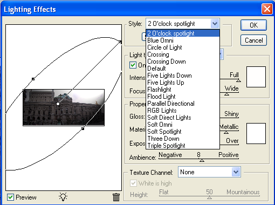Click the light color swatch beside Intensity
275x205 pixels.
(256, 77)
